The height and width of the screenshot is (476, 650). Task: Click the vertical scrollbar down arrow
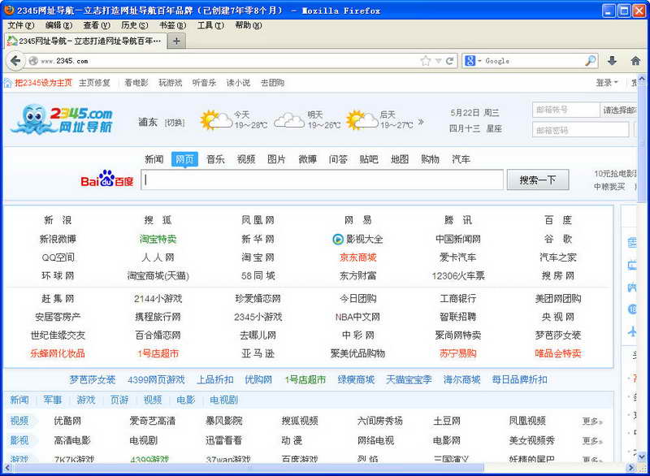pos(642,456)
